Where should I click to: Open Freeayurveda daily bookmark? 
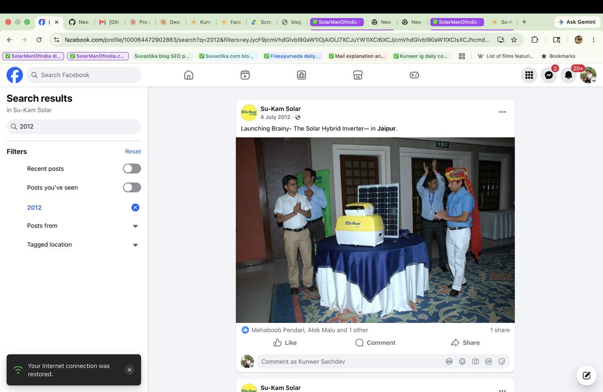point(292,56)
